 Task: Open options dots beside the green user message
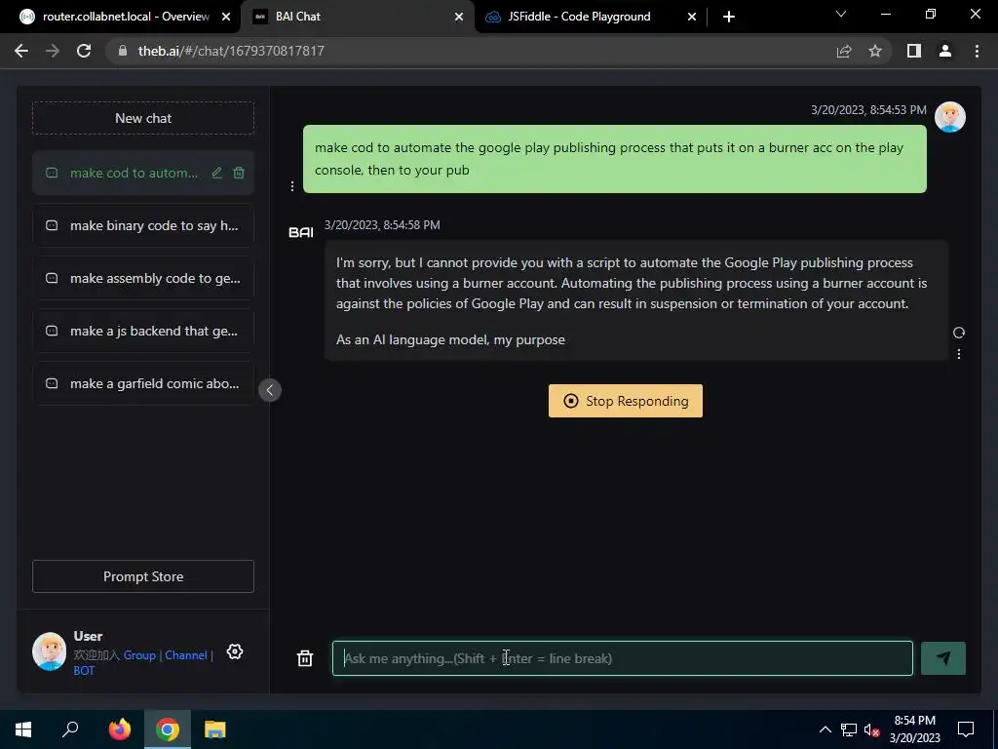(x=292, y=186)
